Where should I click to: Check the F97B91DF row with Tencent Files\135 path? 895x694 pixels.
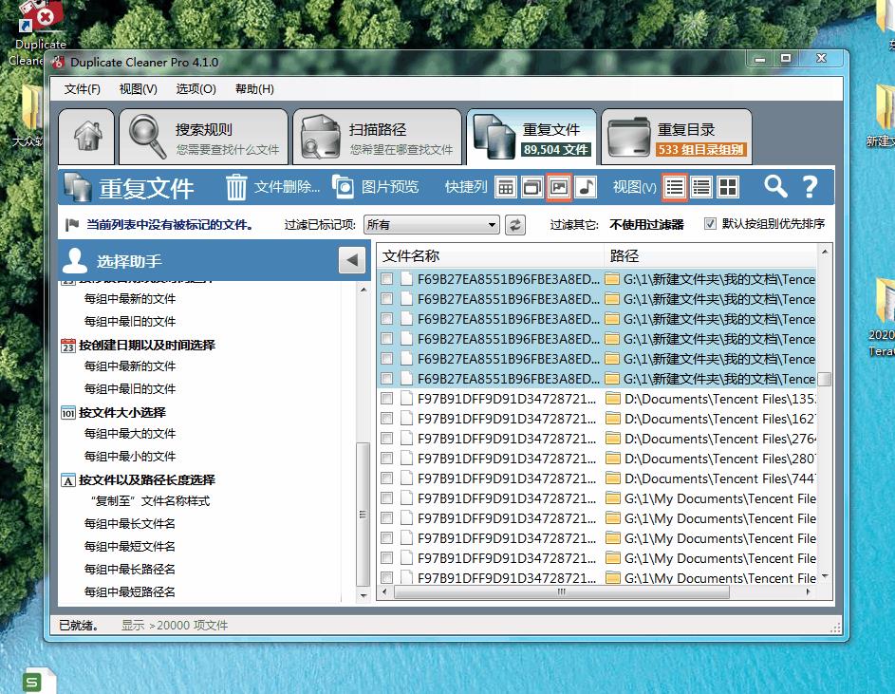(x=387, y=399)
